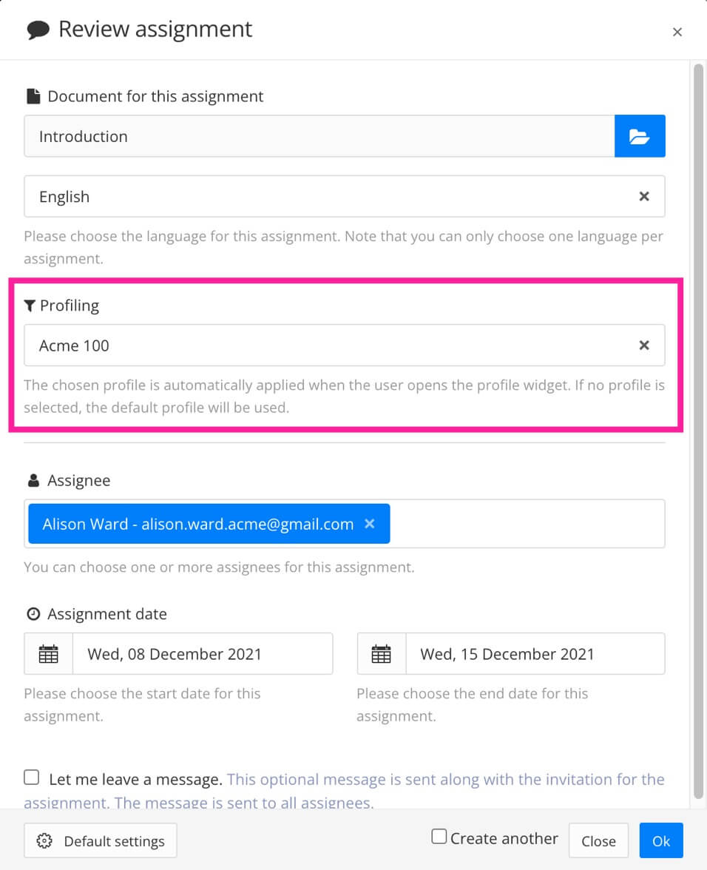Clear the Acme 100 profile selection

pyautogui.click(x=643, y=345)
